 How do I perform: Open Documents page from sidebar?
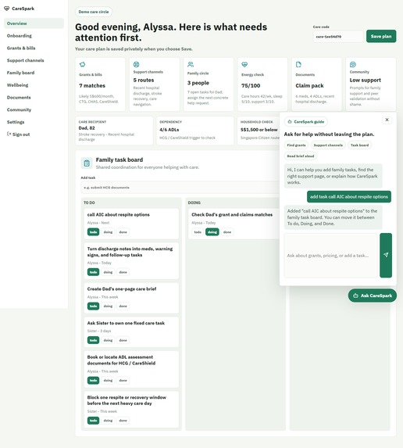pos(34,98)
